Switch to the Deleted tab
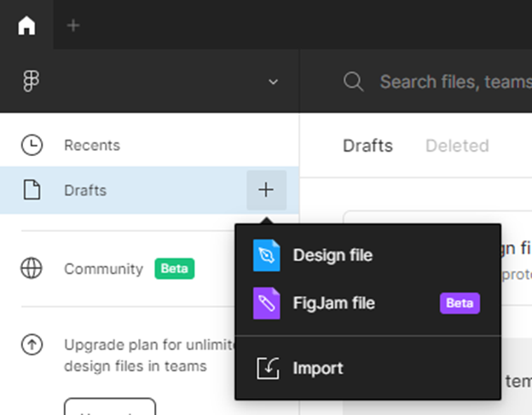 click(457, 146)
